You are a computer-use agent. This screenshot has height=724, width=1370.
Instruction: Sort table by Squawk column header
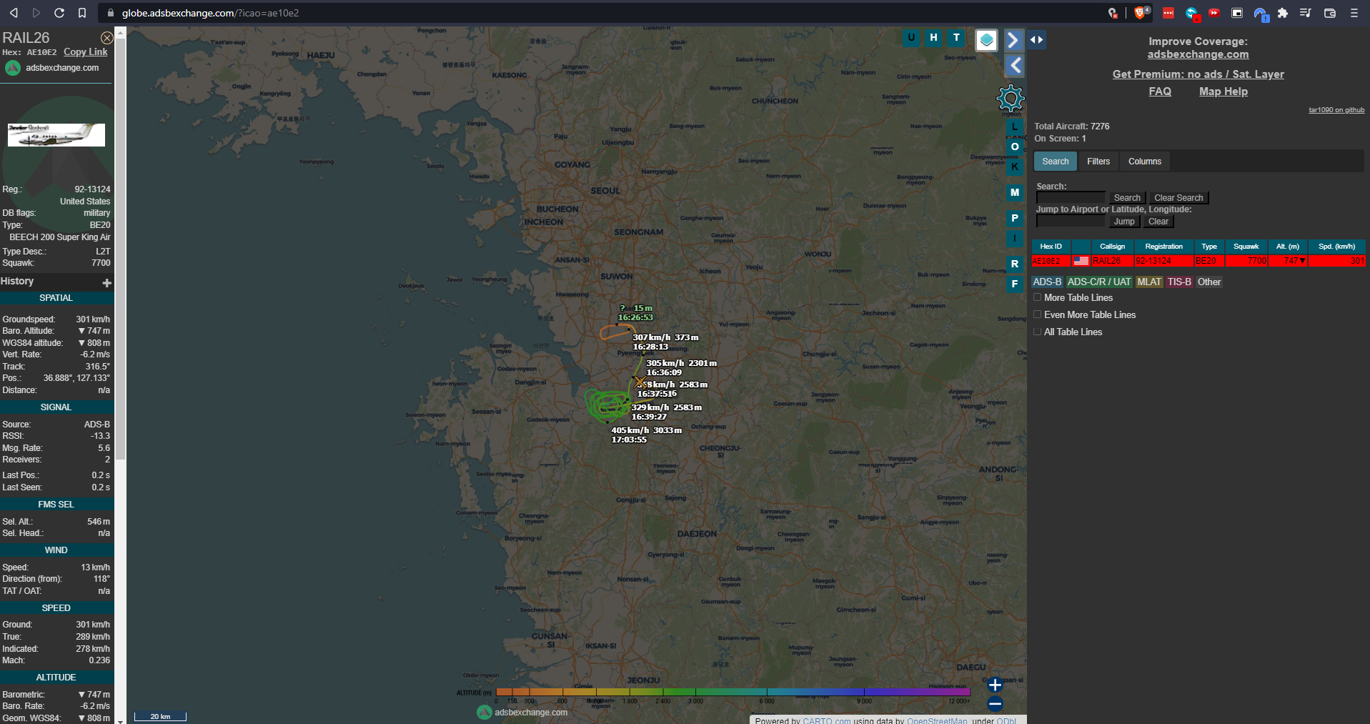(x=1246, y=247)
